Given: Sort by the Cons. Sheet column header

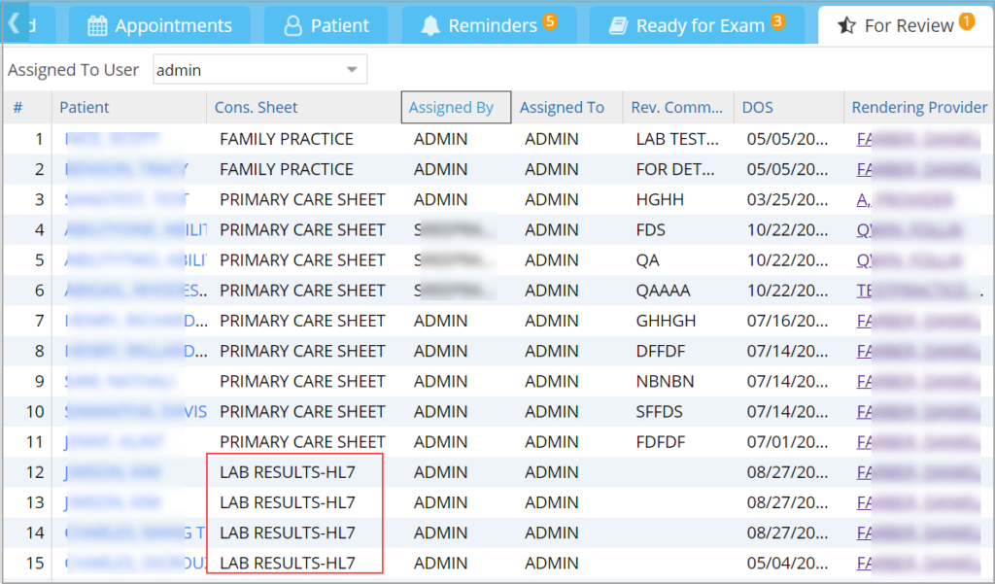Looking at the screenshot, I should (257, 108).
